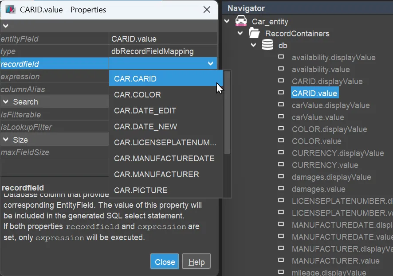Screen dimensions: 393x276
Task: Select damages.value tree item
Action: click(x=318, y=189)
